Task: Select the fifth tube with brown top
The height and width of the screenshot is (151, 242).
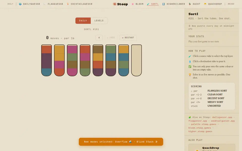Action: 98,60
